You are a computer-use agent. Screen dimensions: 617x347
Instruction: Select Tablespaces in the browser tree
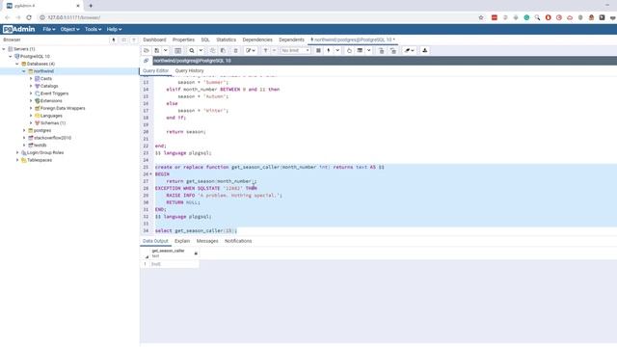[40, 160]
